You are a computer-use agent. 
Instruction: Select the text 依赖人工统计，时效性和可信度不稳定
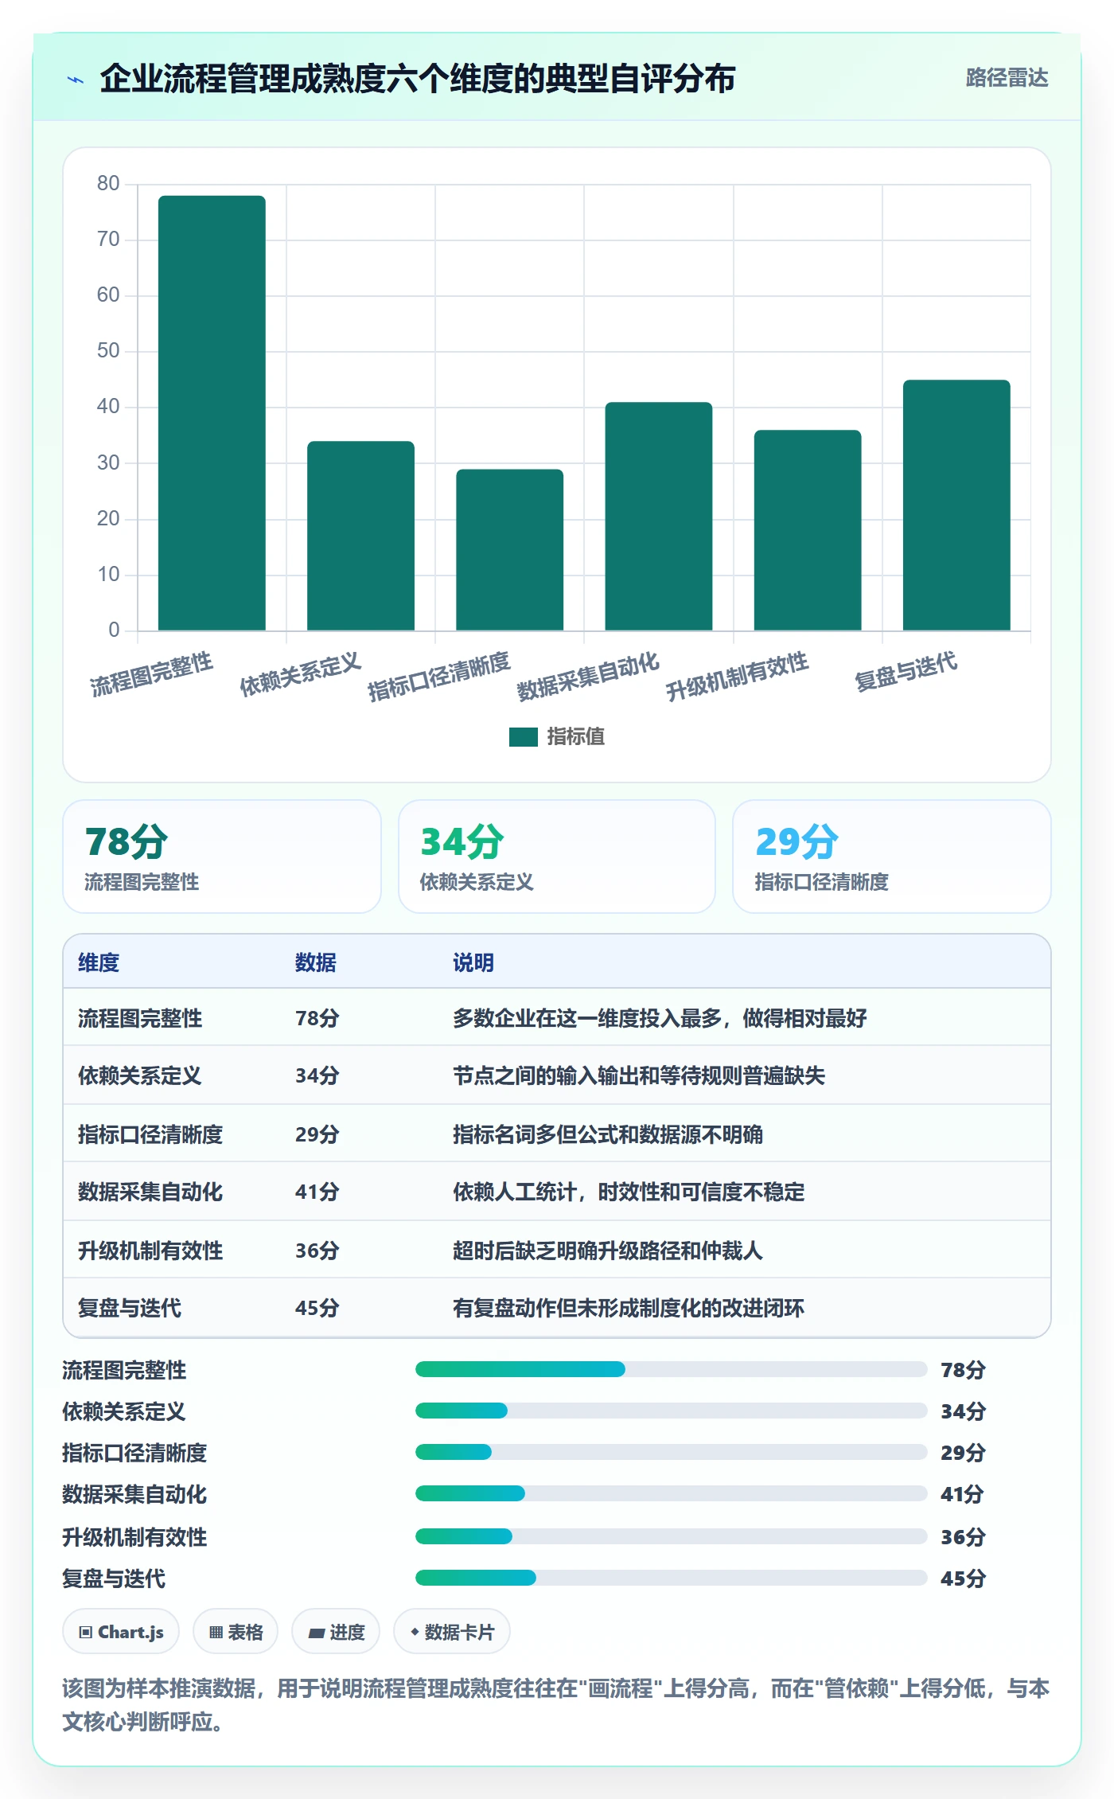pos(629,1192)
